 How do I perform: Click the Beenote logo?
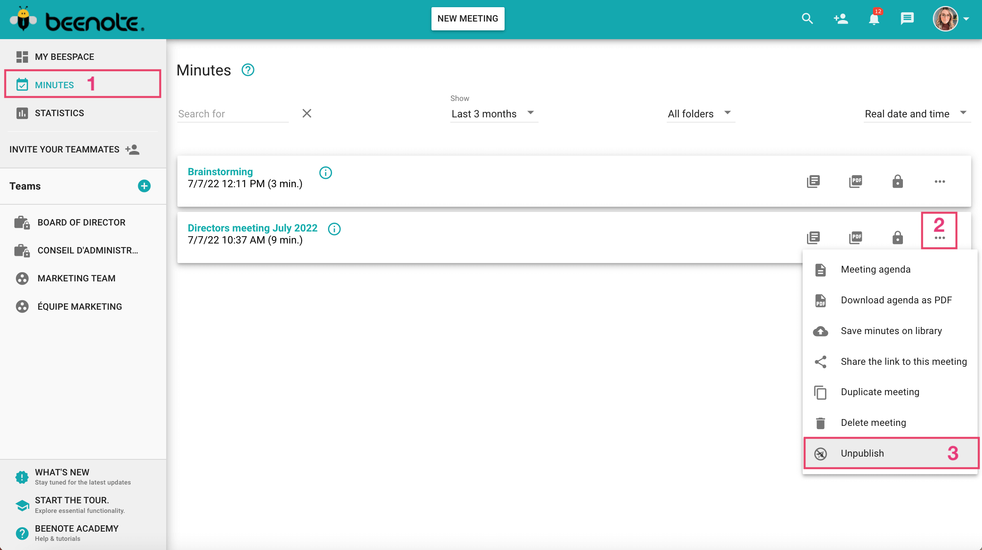[77, 19]
